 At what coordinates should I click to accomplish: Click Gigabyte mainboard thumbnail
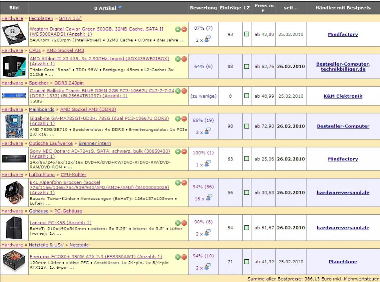14,126
